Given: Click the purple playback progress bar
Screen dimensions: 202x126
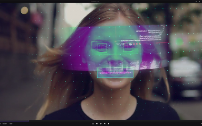Looking at the screenshot, I should (15, 121).
